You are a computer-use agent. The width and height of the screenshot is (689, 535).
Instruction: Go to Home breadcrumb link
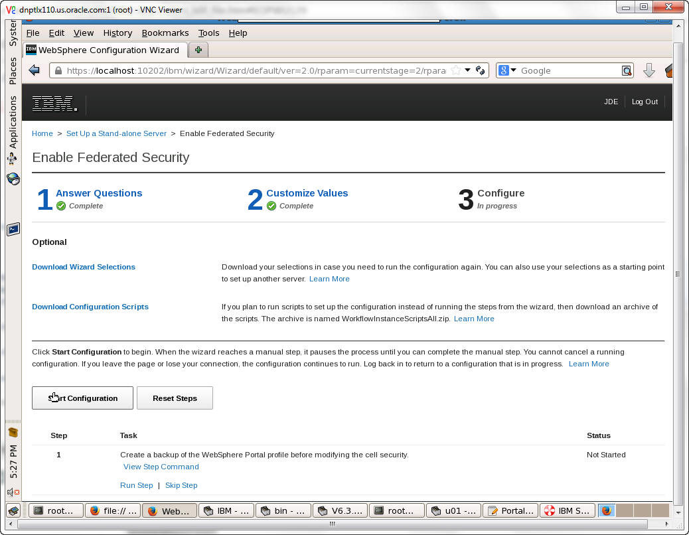click(x=42, y=133)
